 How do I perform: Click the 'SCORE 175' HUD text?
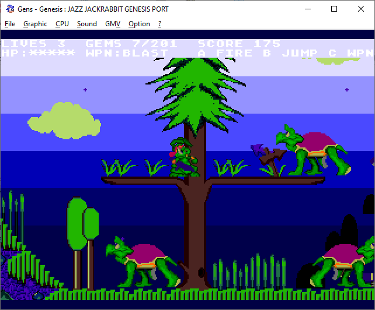tap(239, 44)
